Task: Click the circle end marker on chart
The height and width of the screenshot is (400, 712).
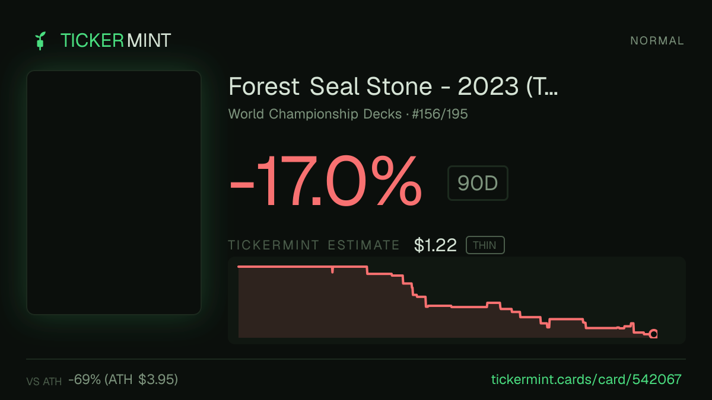Action: click(x=654, y=334)
